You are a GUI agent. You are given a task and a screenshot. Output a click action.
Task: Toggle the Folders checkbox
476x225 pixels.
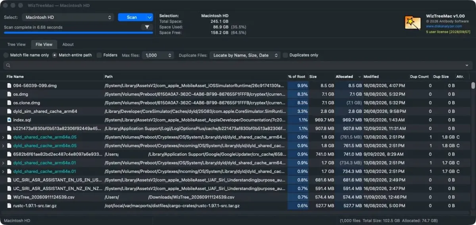[99, 55]
